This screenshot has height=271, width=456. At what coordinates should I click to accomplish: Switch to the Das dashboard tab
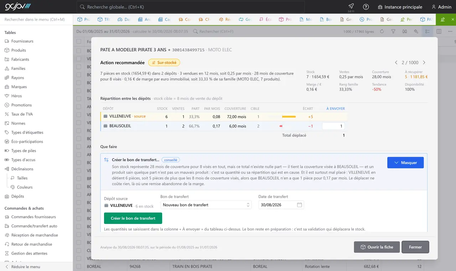point(124,19)
